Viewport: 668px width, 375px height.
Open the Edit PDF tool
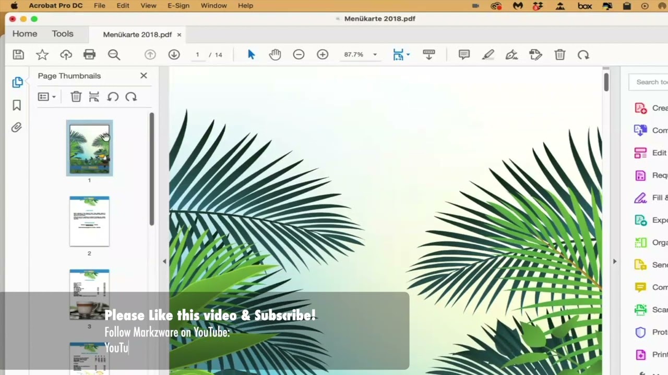tap(651, 153)
